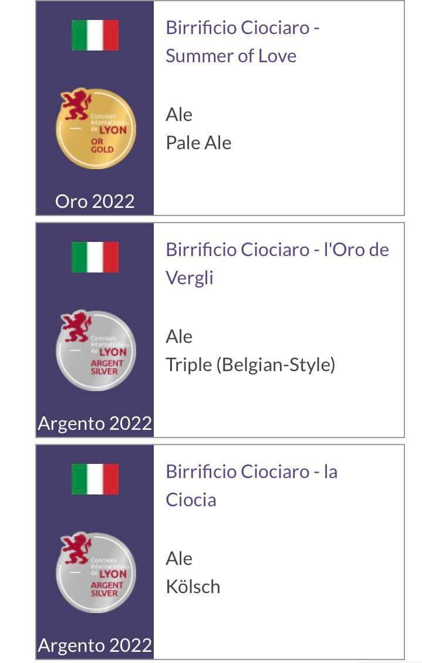Click the Oro 2022 label
422x663 pixels.
click(x=95, y=201)
